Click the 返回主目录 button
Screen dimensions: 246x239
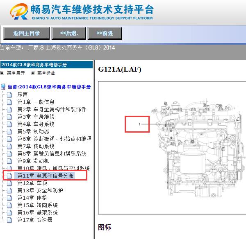(26, 33)
